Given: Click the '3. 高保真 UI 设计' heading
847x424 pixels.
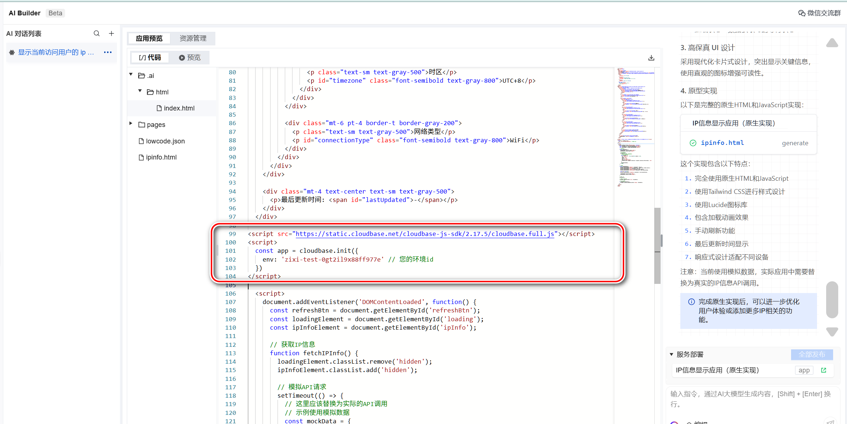Looking at the screenshot, I should (707, 48).
